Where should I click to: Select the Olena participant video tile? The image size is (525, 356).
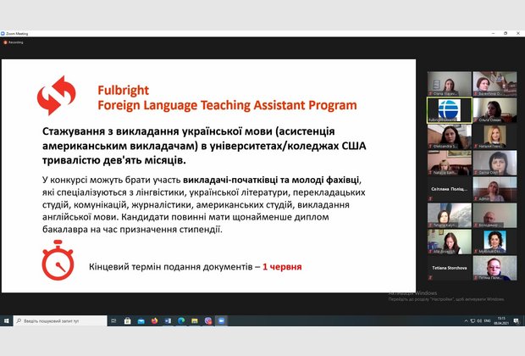(450, 83)
